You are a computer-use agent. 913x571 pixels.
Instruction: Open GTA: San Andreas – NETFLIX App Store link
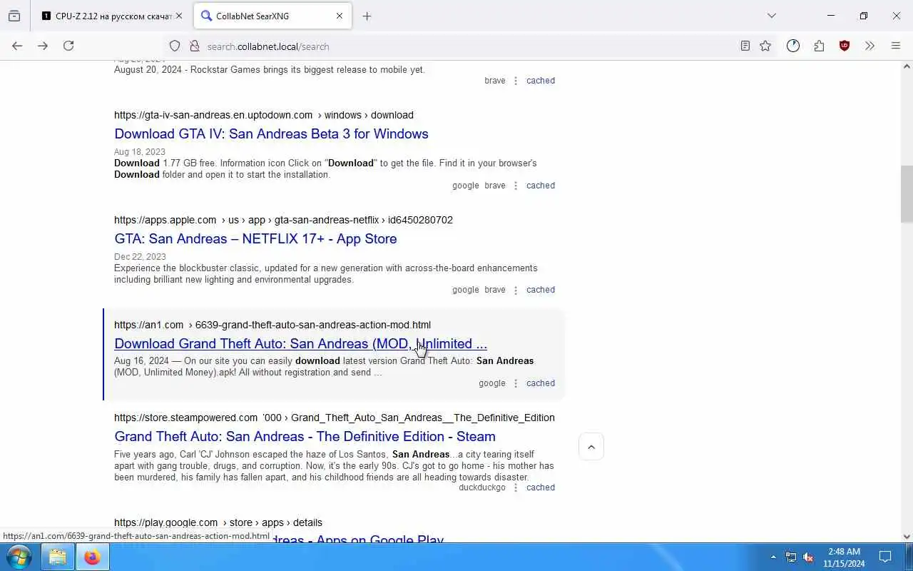click(x=255, y=238)
